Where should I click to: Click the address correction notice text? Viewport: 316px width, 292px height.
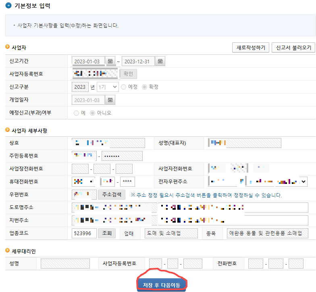pos(206,195)
